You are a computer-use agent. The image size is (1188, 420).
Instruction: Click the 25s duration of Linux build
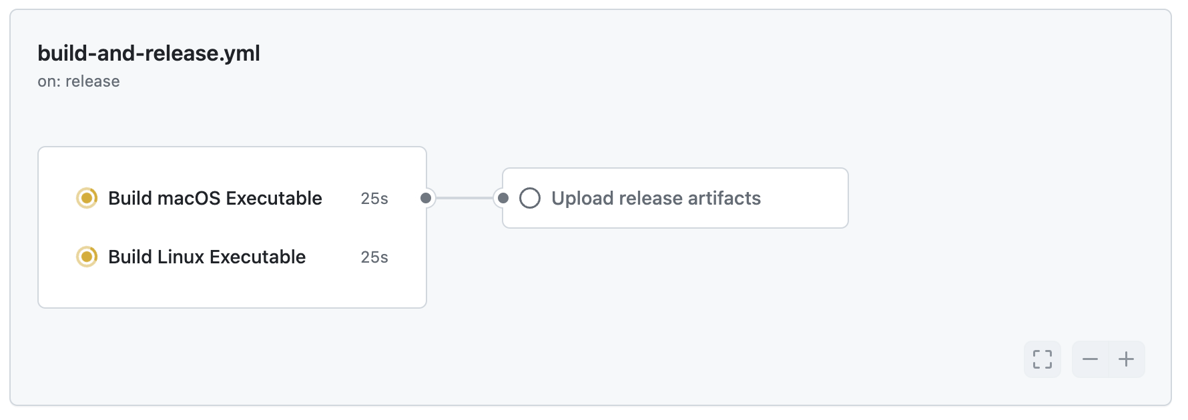pos(374,257)
